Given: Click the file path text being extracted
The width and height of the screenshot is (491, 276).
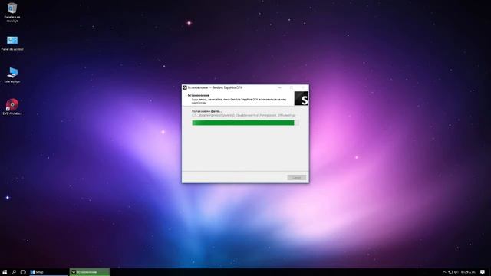Looking at the screenshot, I should (244, 115).
